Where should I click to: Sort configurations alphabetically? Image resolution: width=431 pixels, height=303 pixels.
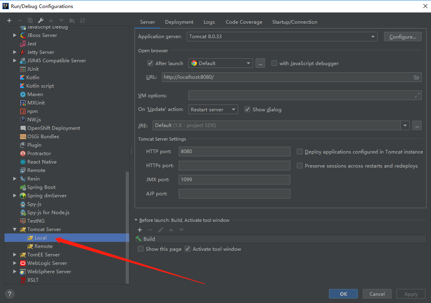(x=82, y=20)
